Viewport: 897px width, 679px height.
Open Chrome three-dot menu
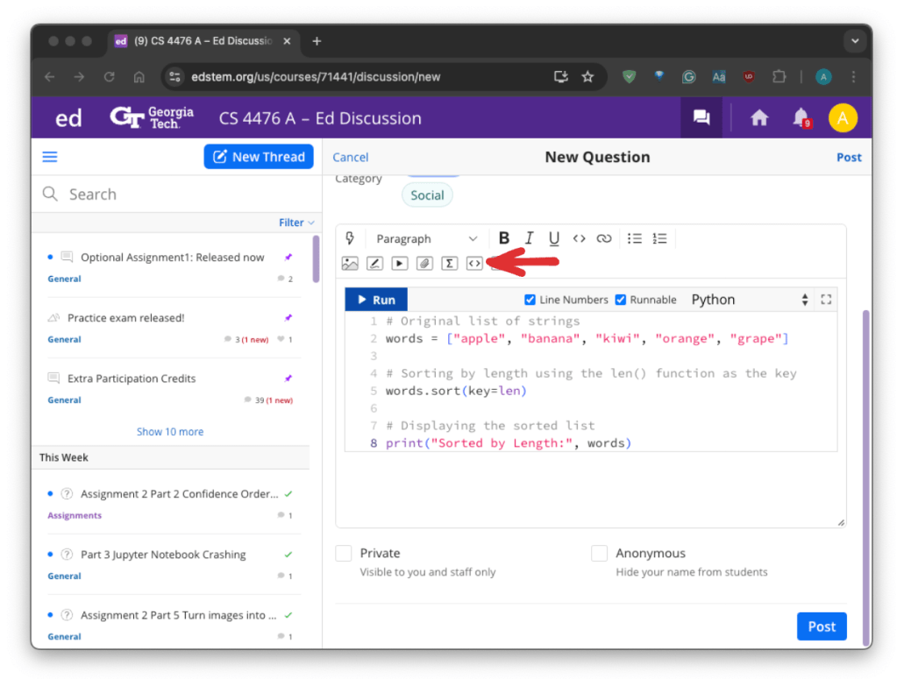tap(853, 76)
